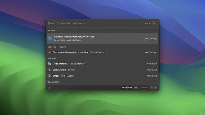This screenshot has width=205, height=115.
Task: Click the control key caret icon
Action: pos(152,88)
